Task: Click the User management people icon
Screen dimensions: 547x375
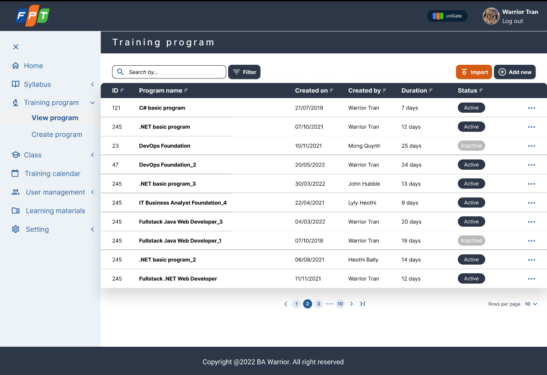Action: click(x=16, y=192)
